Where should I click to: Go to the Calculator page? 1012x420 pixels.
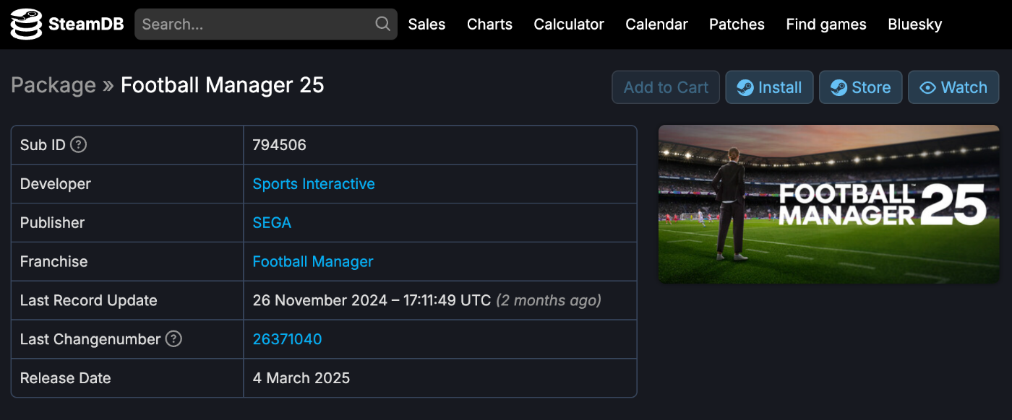(x=569, y=25)
